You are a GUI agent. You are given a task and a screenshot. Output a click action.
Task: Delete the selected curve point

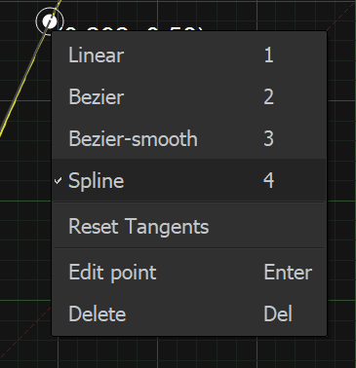(x=189, y=313)
